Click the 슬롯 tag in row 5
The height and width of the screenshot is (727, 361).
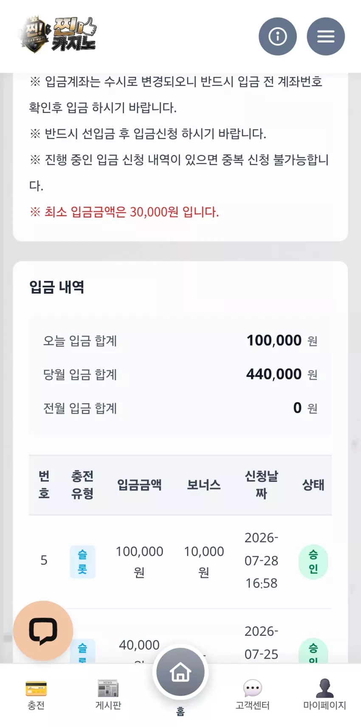[x=82, y=561]
